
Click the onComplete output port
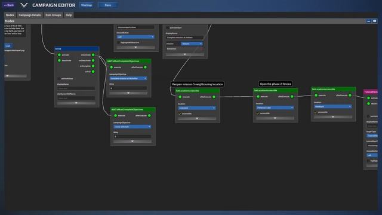pos(93,66)
